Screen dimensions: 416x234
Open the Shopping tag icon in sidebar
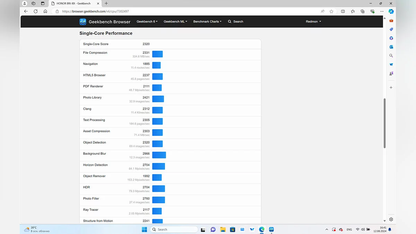click(x=391, y=29)
